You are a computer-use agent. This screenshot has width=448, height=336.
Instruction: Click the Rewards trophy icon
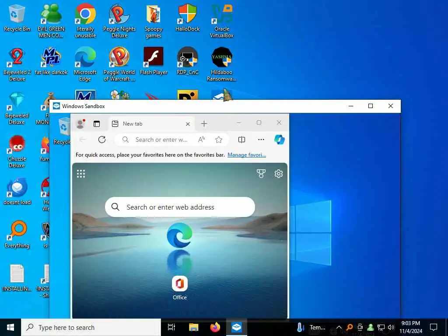(x=261, y=173)
